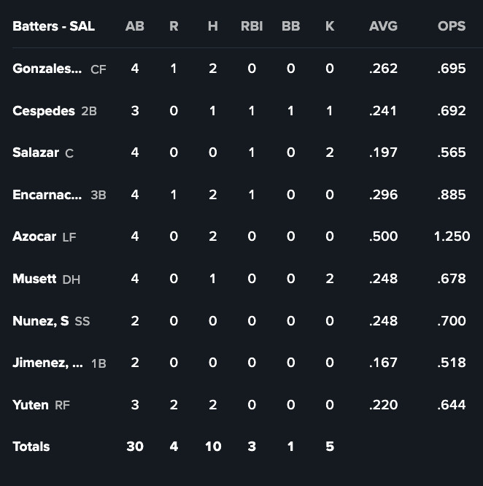Open Yuten player profile

click(x=31, y=404)
